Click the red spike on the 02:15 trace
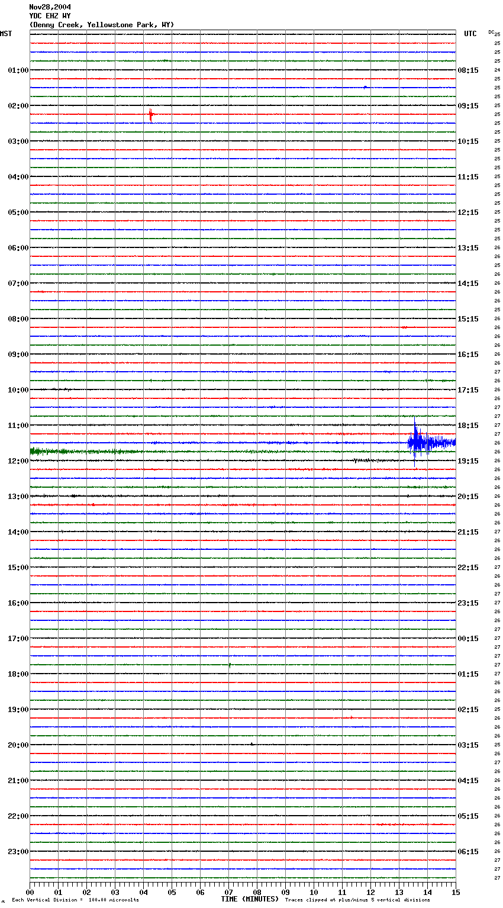Screen dimensions: 503x908 [x=151, y=115]
